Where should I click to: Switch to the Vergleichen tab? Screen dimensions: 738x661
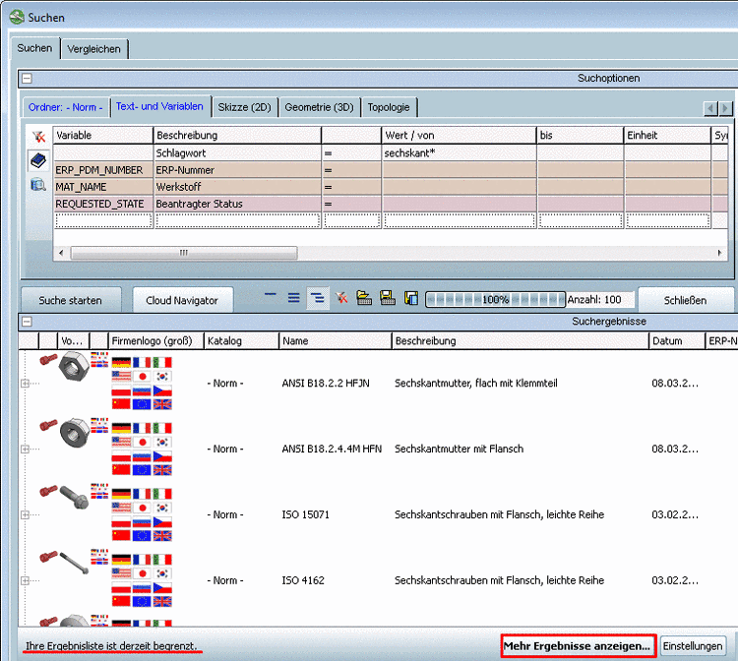[x=95, y=48]
